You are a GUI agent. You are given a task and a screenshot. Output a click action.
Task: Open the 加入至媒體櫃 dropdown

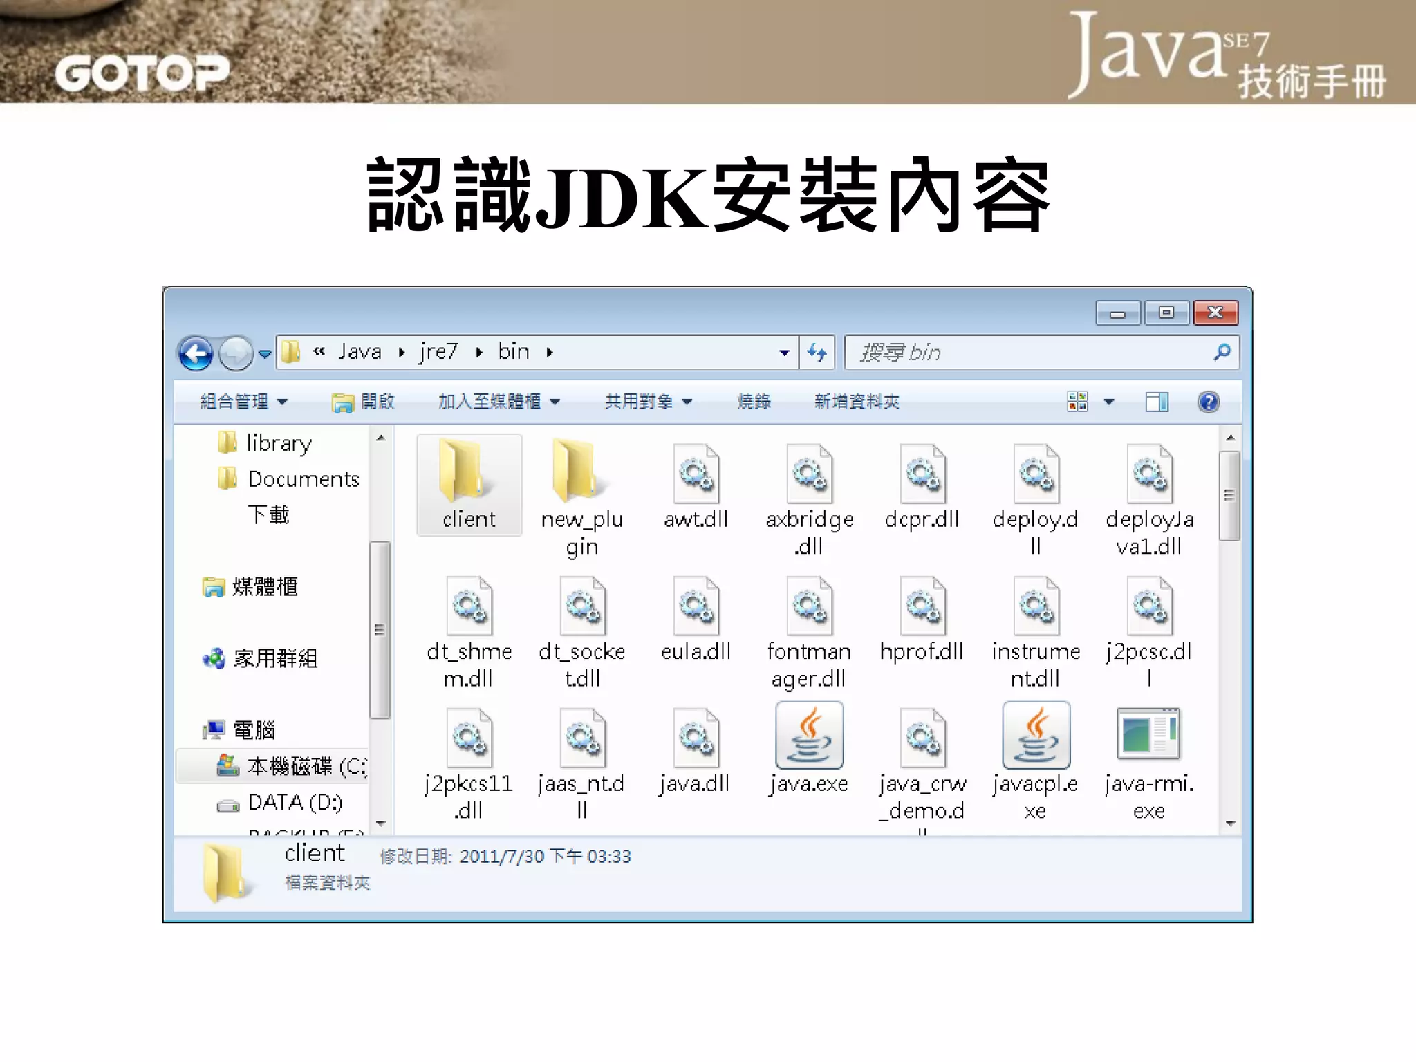click(499, 402)
